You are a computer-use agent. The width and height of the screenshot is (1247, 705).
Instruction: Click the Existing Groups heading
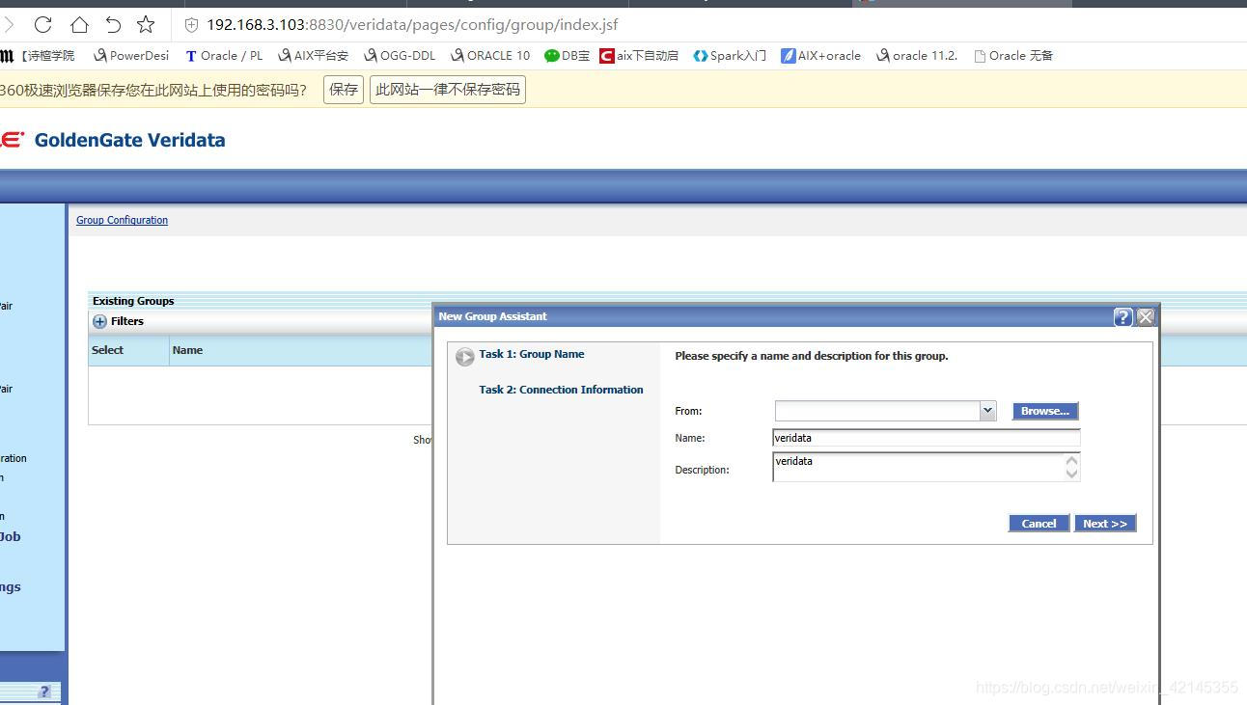[133, 301]
